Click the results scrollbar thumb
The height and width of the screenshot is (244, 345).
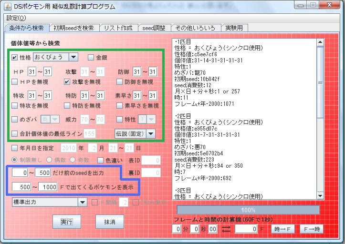[320, 82]
